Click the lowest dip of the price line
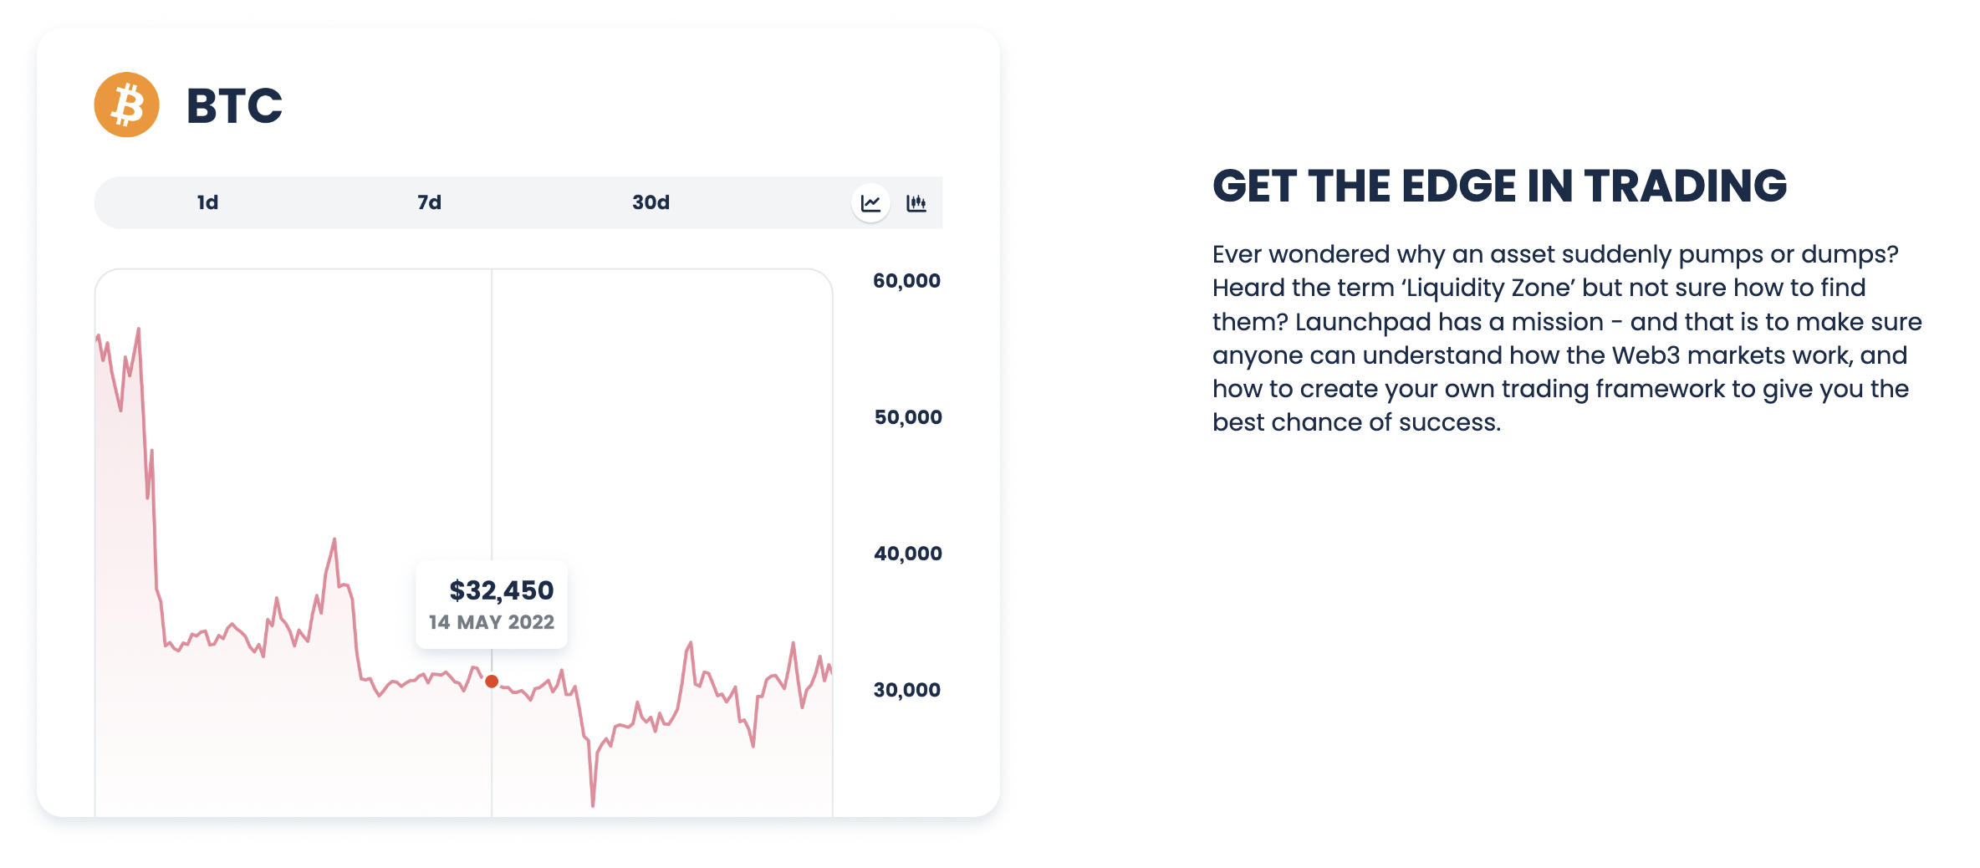1980x868 pixels. coord(593,805)
